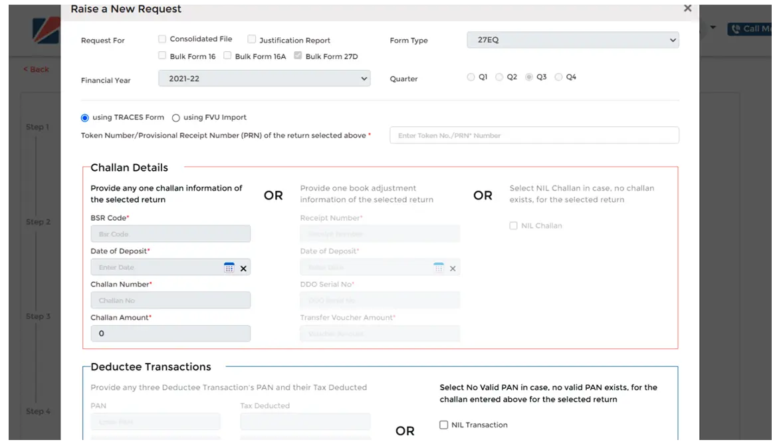The image size is (781, 446).
Task: Click the Challan Amount field
Action: 170,334
